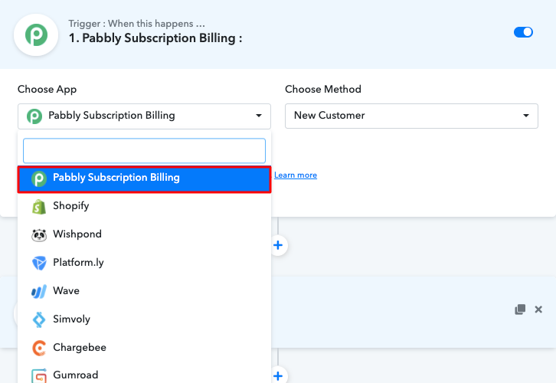556x383 pixels.
Task: Click the clone step icon
Action: (x=520, y=309)
